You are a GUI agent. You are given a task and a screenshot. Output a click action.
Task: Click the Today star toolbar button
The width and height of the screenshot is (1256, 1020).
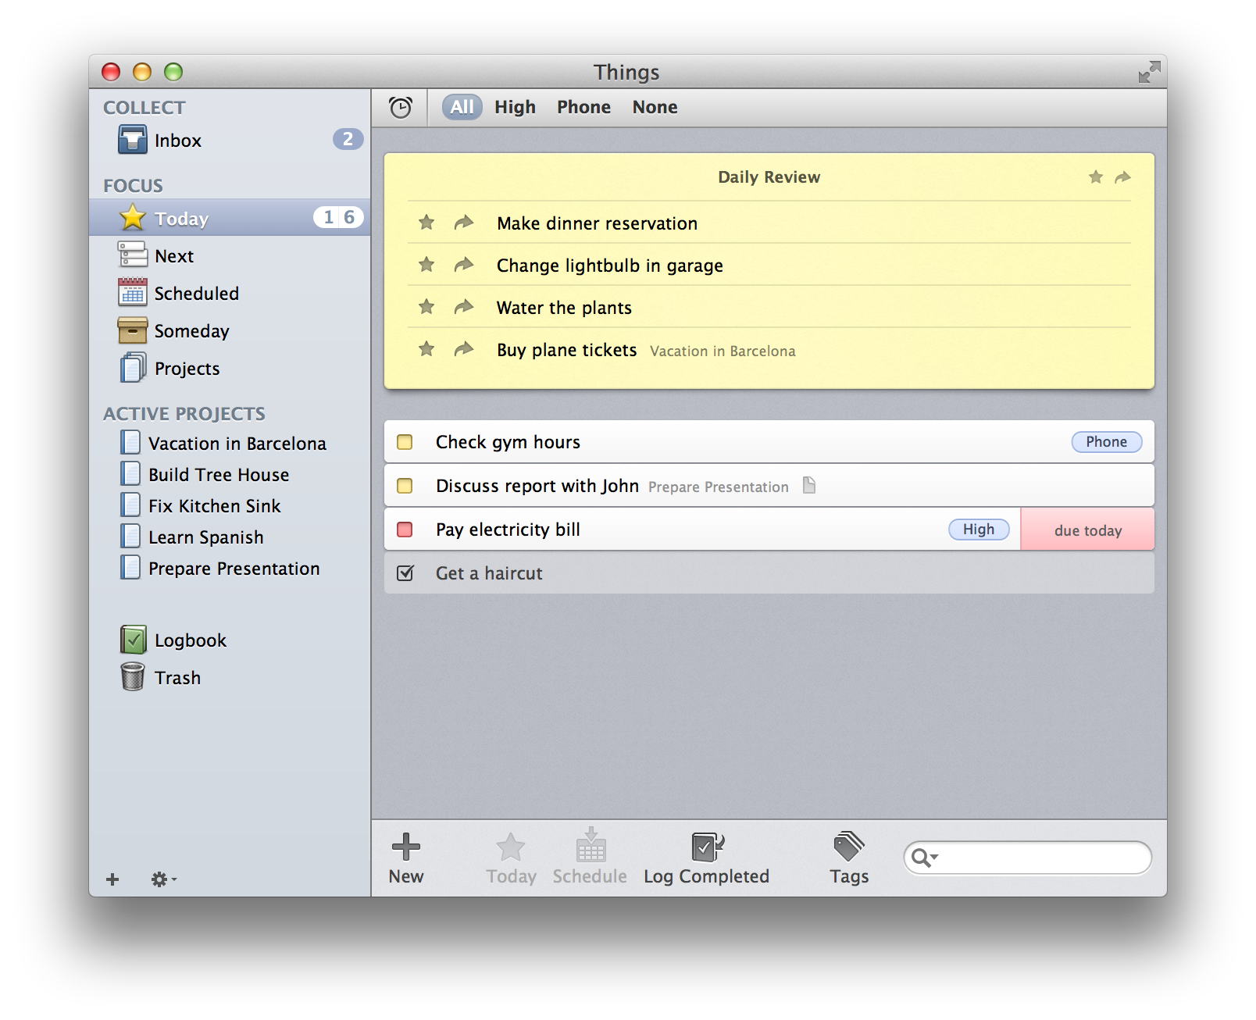511,858
